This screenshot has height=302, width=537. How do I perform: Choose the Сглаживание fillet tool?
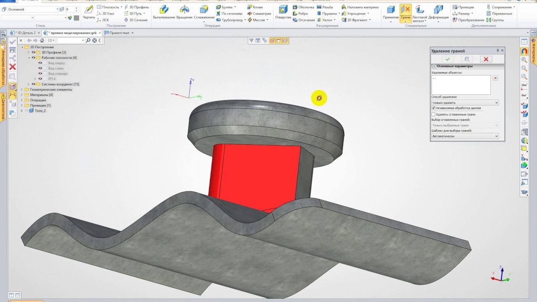(203, 13)
